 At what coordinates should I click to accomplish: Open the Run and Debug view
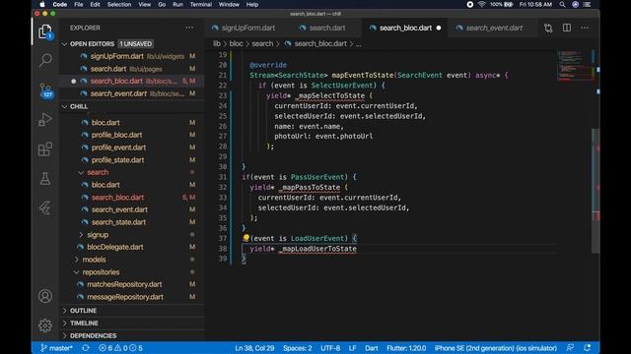[45, 120]
